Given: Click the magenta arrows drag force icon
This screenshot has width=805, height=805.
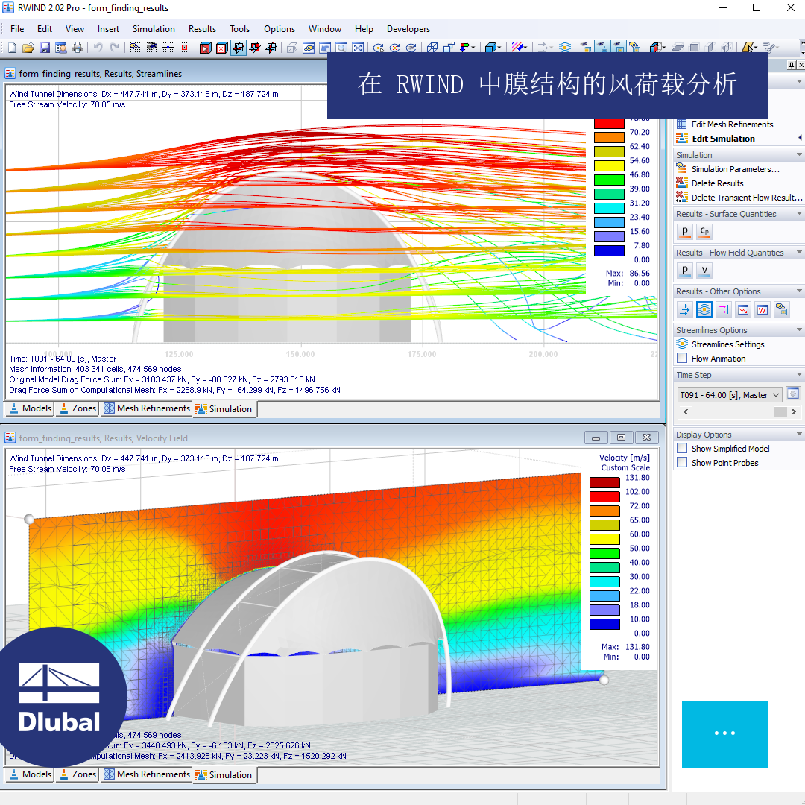Looking at the screenshot, I should 723,309.
